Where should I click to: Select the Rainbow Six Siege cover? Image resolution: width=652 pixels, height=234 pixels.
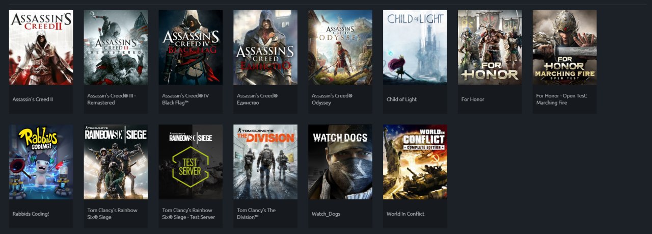pyautogui.click(x=116, y=162)
